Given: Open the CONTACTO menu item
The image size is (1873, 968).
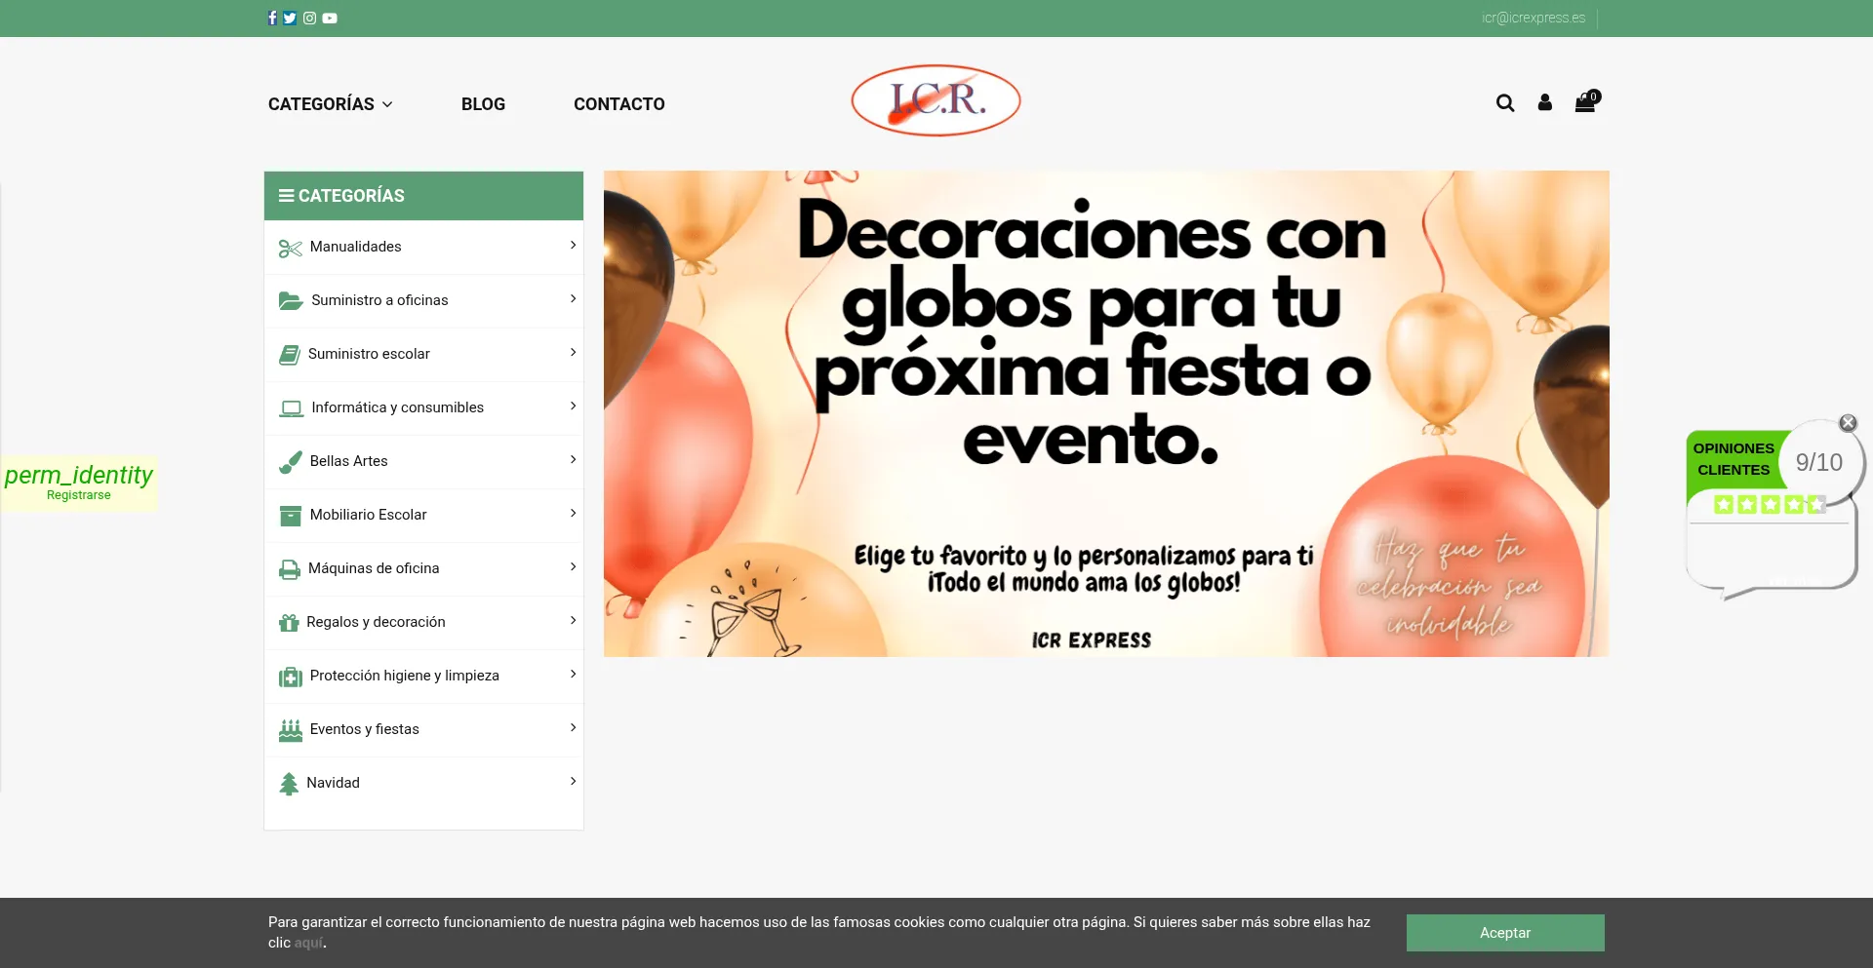Looking at the screenshot, I should click(x=618, y=103).
